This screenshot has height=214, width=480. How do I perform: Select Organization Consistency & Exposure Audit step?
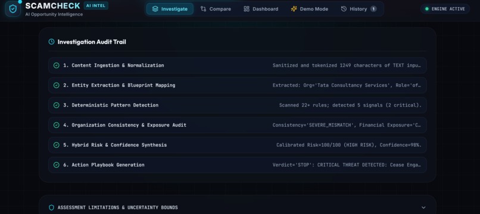point(237,125)
